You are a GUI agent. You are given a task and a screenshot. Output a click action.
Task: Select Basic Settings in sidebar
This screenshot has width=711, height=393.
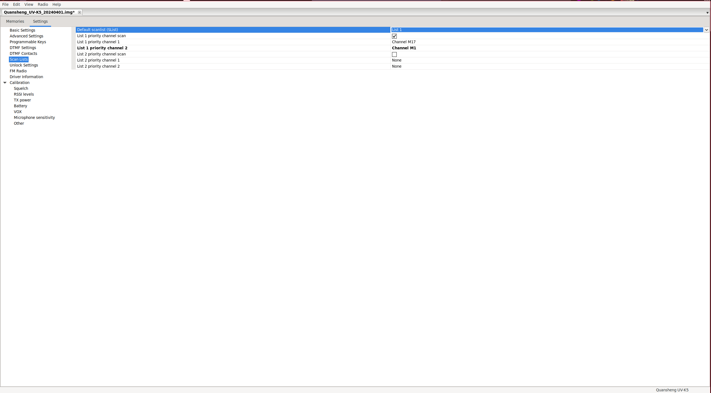click(22, 30)
